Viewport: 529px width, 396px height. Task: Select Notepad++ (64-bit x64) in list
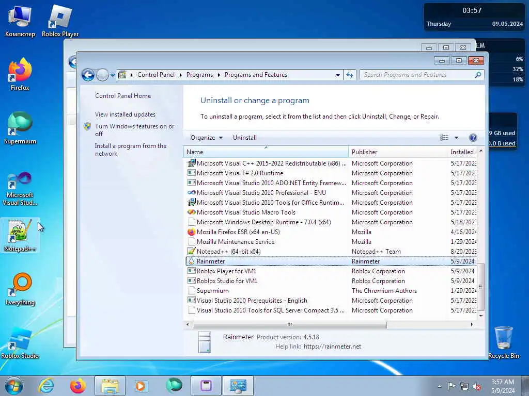click(331, 251)
